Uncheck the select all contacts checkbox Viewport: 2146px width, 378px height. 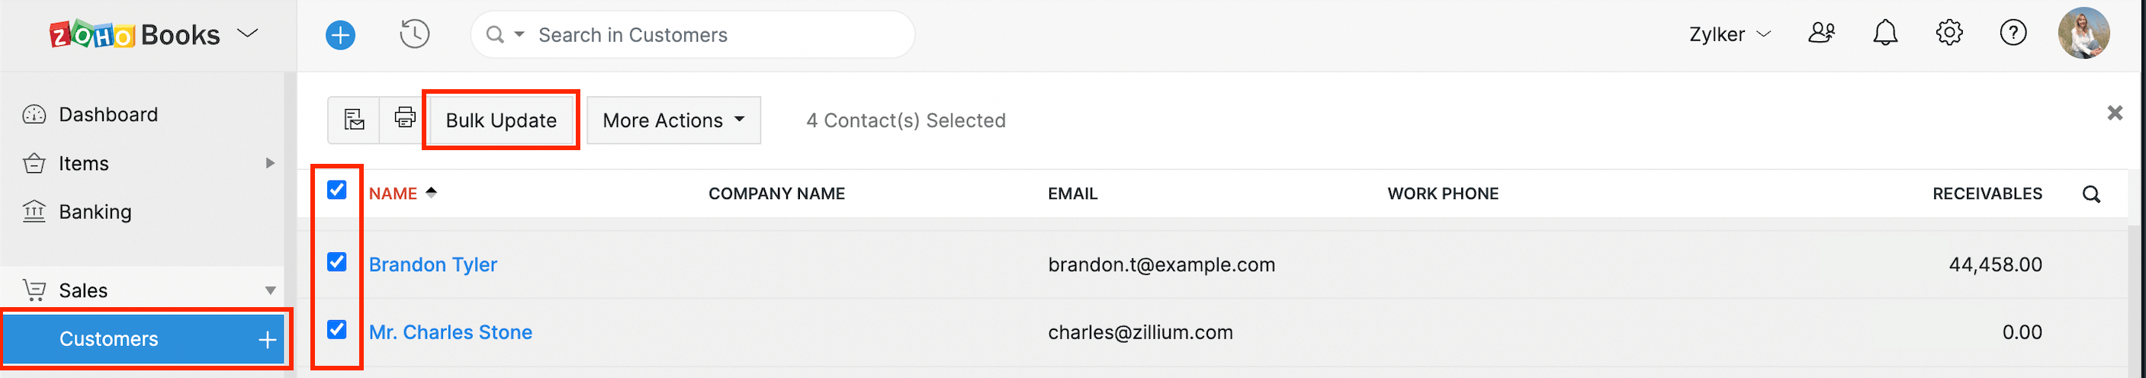click(336, 191)
